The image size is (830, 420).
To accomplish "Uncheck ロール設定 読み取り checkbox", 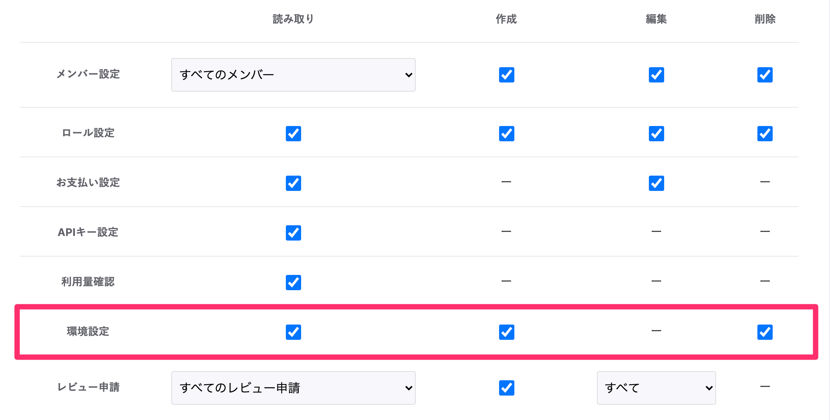I will [x=293, y=134].
